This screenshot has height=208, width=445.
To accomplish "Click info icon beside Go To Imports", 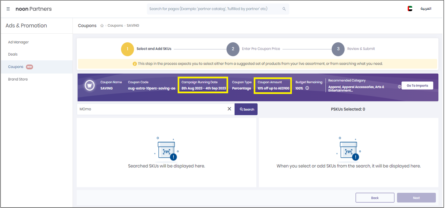I will click(399, 87).
